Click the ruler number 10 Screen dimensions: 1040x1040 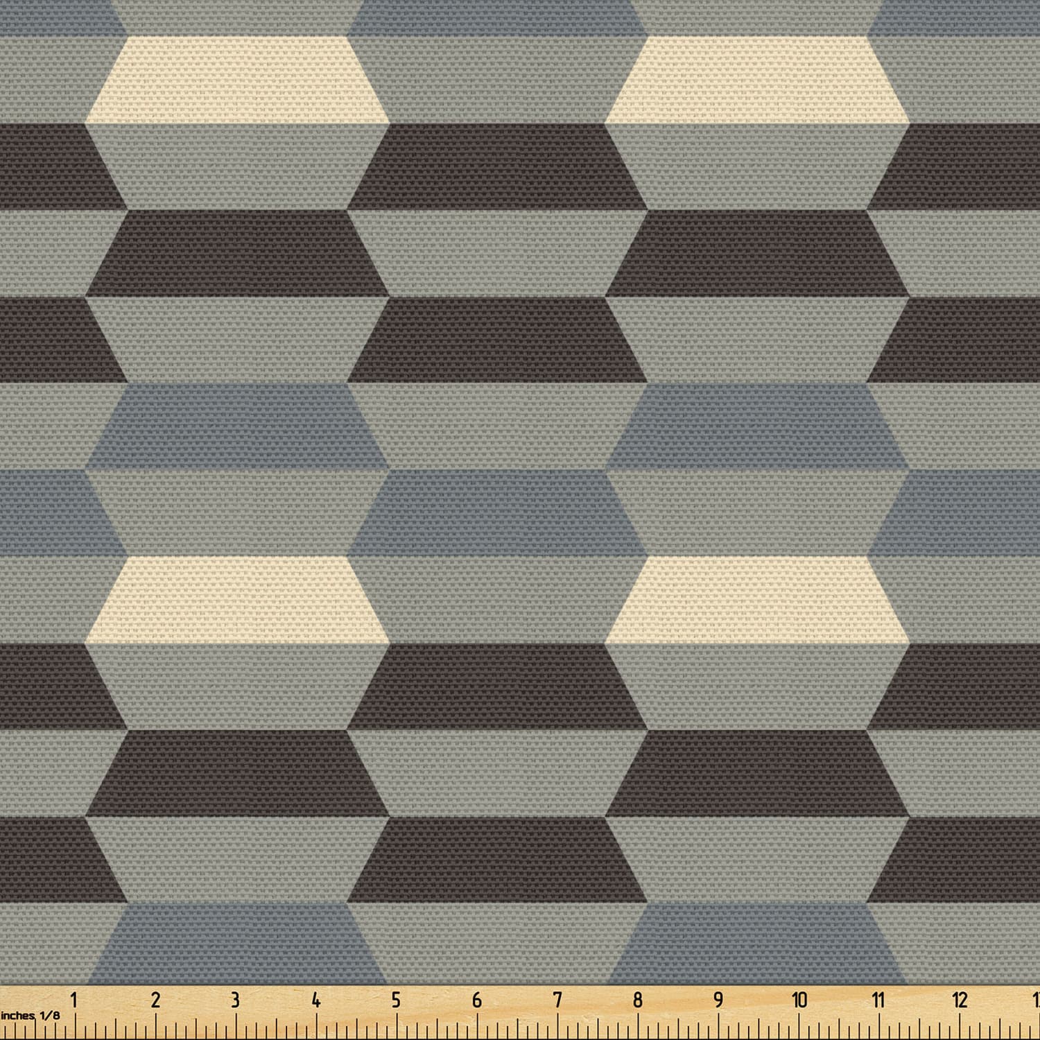(x=799, y=999)
